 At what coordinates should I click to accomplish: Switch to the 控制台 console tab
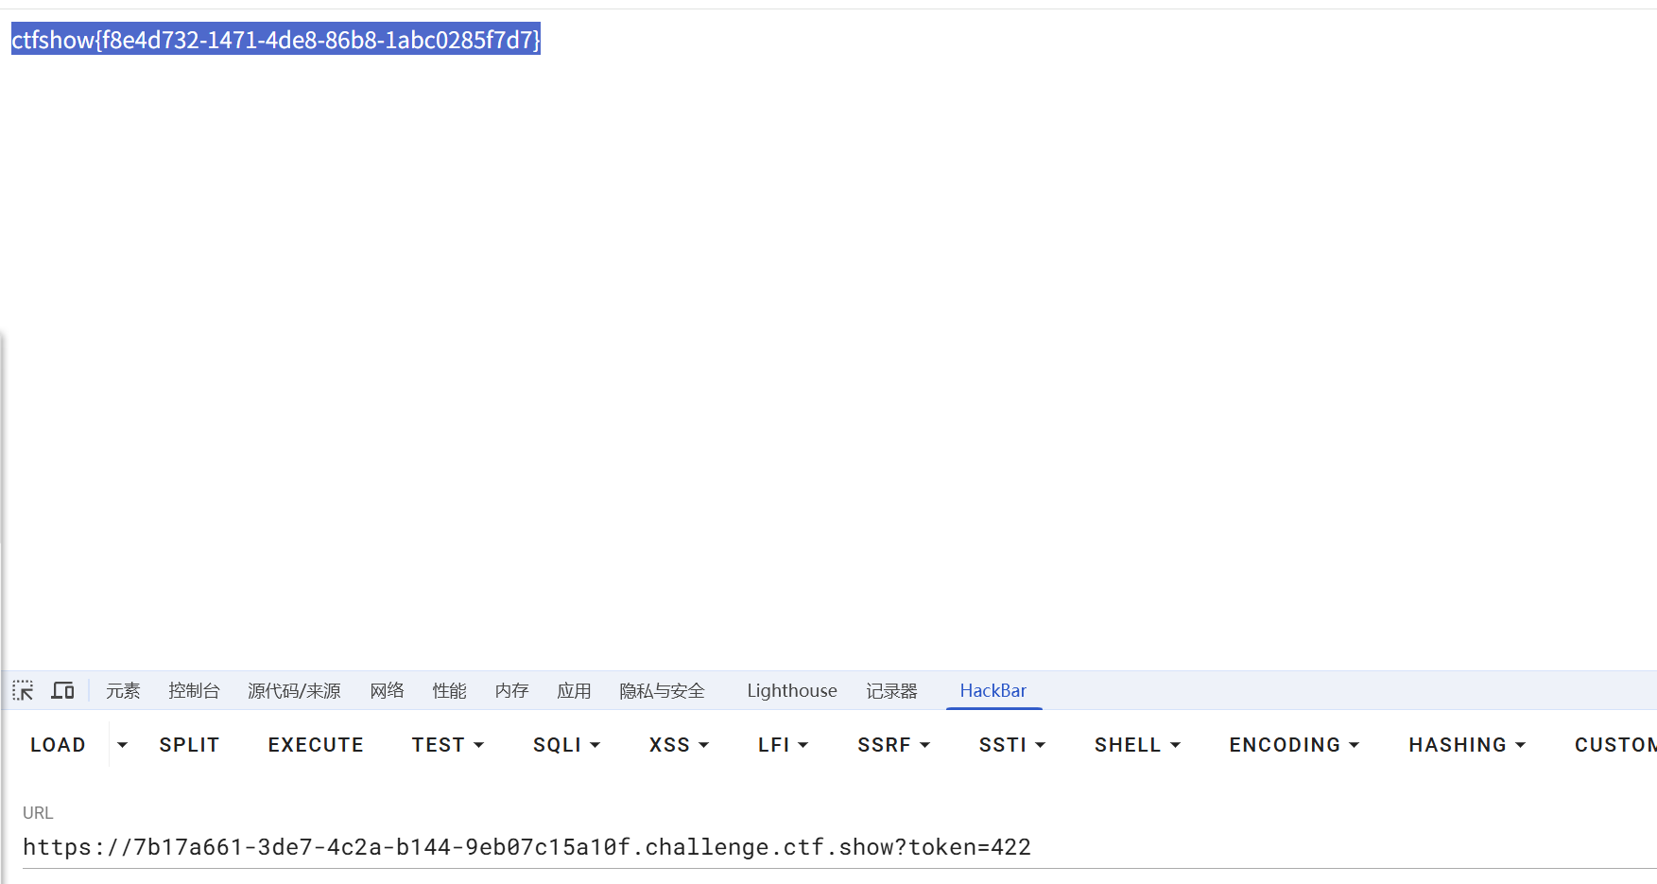click(x=194, y=691)
